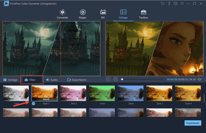206x133 pixels.
Task: Apply the Dawn filter
Action: tap(131, 93)
